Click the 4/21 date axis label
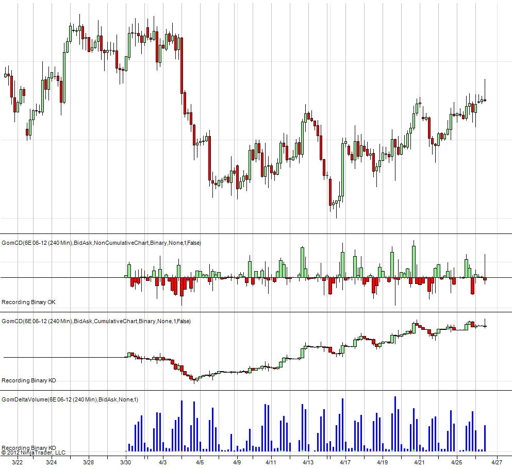The height and width of the screenshot is (469, 512). pos(420,462)
